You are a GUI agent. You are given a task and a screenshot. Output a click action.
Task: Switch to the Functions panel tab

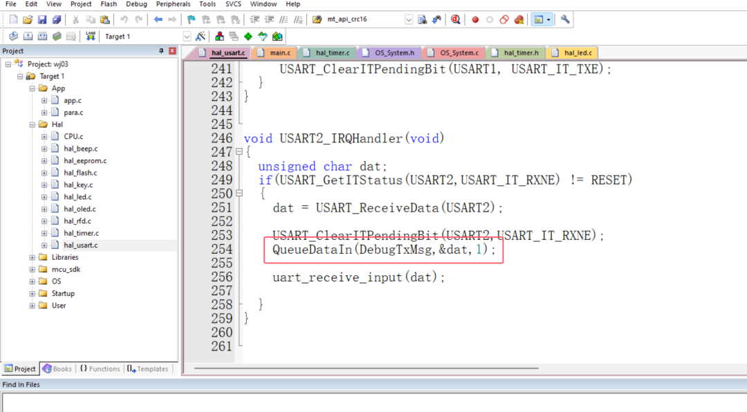100,368
